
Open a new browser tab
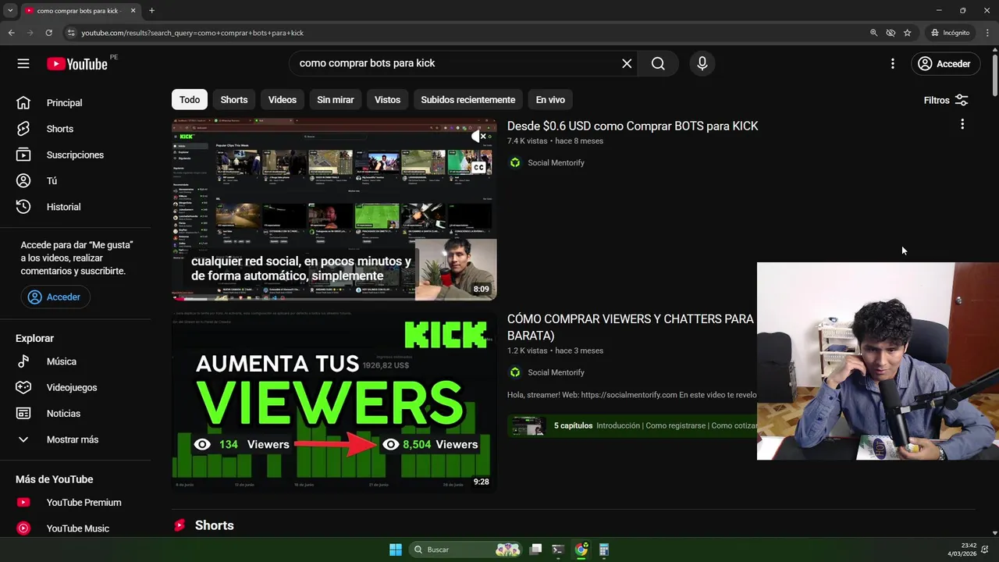(x=151, y=11)
